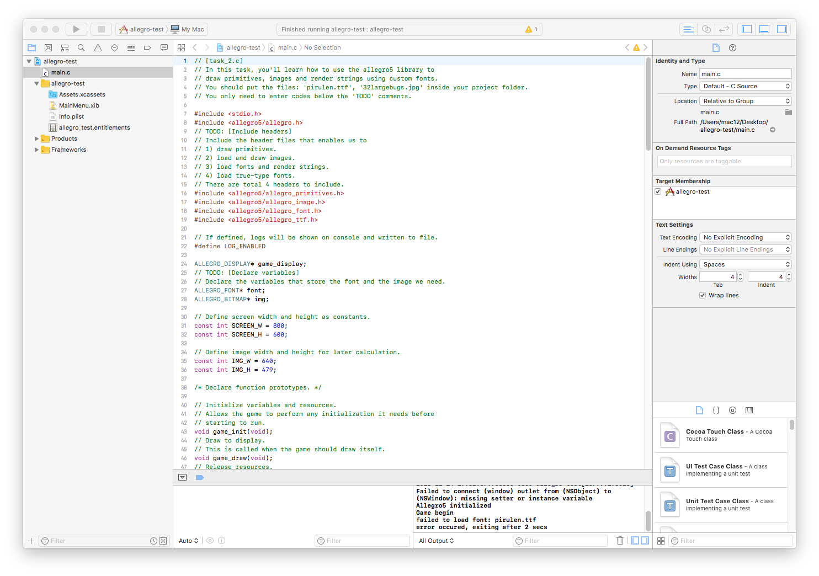Click the allegro-test scheme selector
Image resolution: width=819 pixels, height=576 pixels.
142,29
